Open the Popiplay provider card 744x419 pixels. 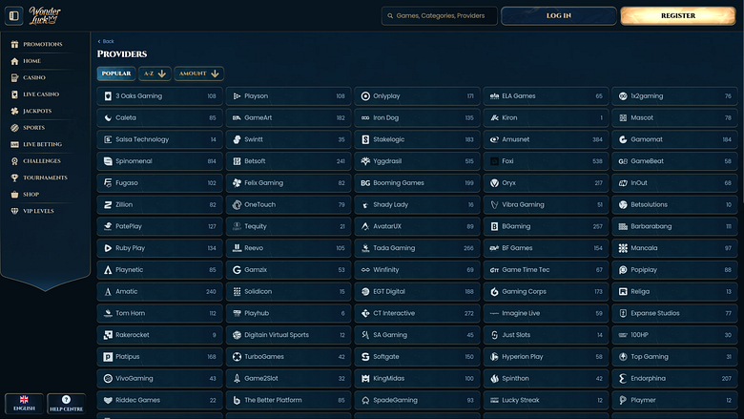(674, 269)
